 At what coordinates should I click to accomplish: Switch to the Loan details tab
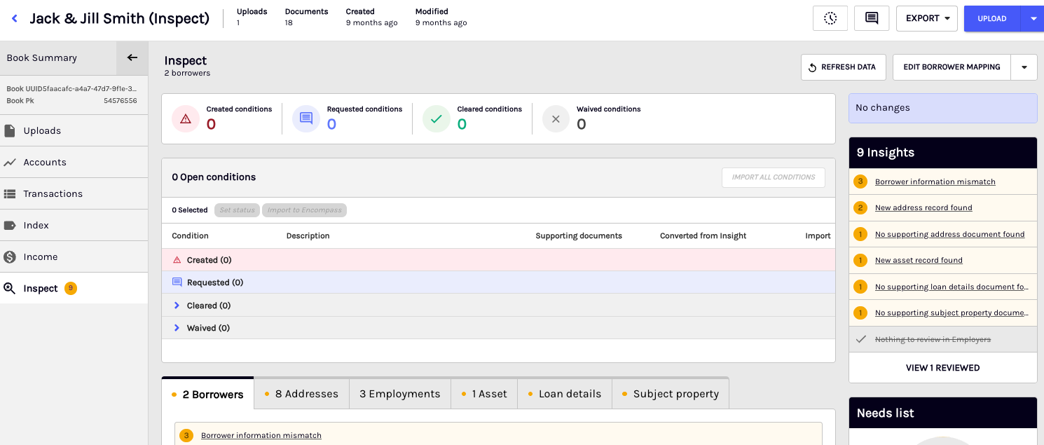pos(565,394)
